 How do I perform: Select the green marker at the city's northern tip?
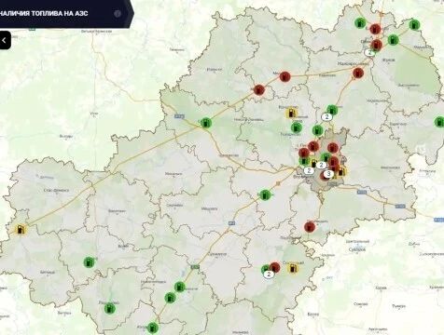(317, 130)
